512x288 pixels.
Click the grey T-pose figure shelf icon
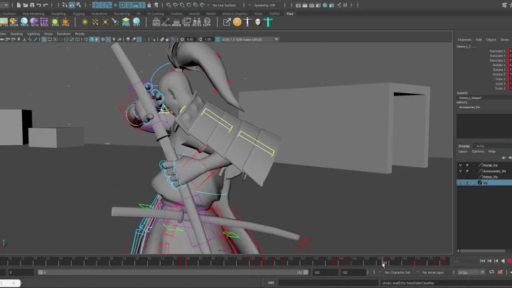coord(247,22)
